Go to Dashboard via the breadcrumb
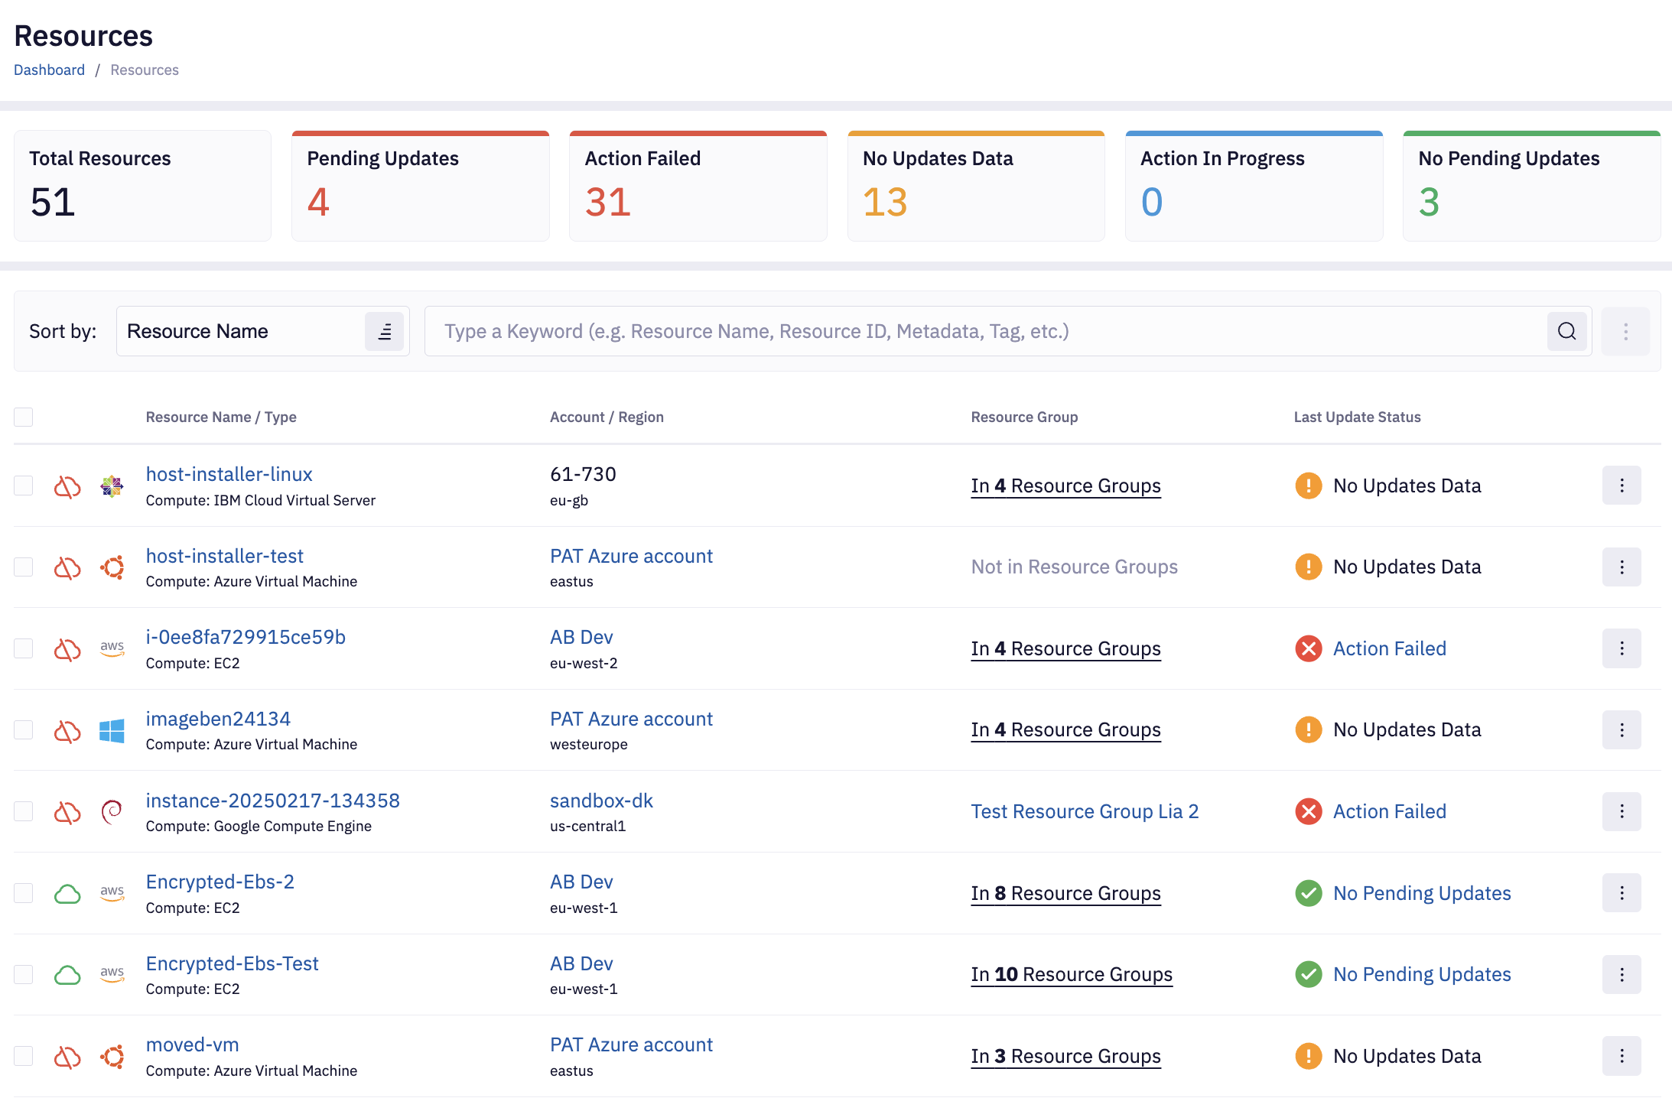Viewport: 1672px width, 1098px height. [49, 70]
